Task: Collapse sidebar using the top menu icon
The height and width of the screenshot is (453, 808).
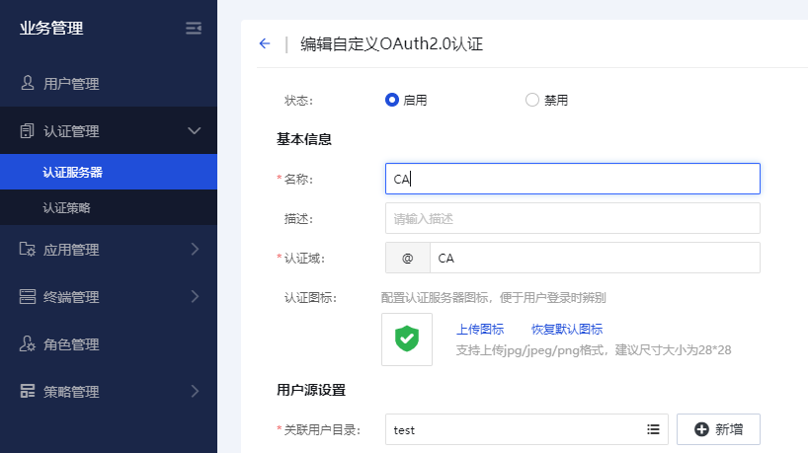Action: (x=194, y=29)
